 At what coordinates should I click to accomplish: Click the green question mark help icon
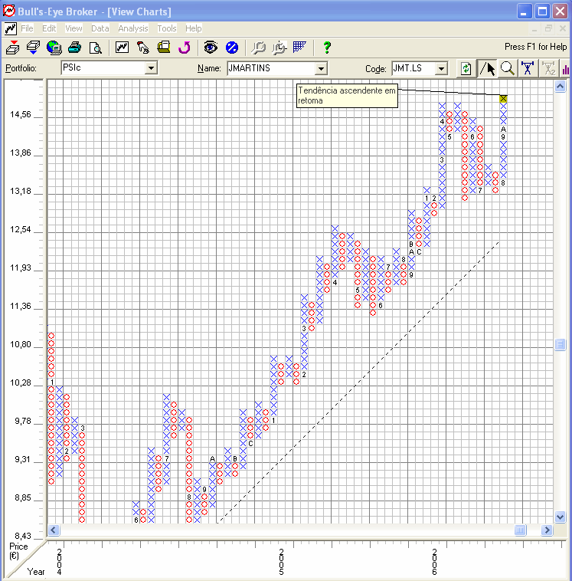[326, 48]
